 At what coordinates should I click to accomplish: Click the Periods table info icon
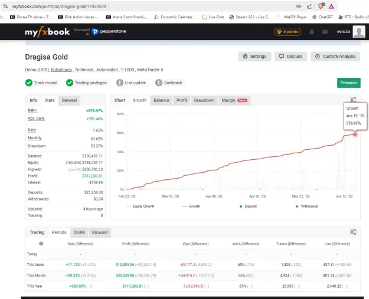[x=41, y=244]
